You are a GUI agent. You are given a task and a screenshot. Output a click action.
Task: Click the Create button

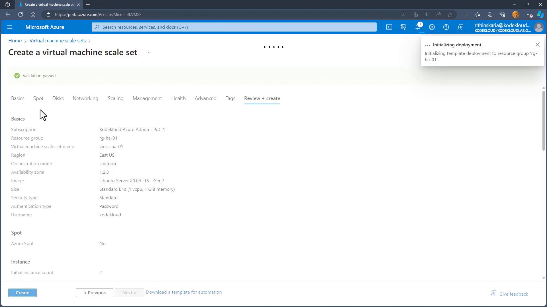[x=23, y=293]
